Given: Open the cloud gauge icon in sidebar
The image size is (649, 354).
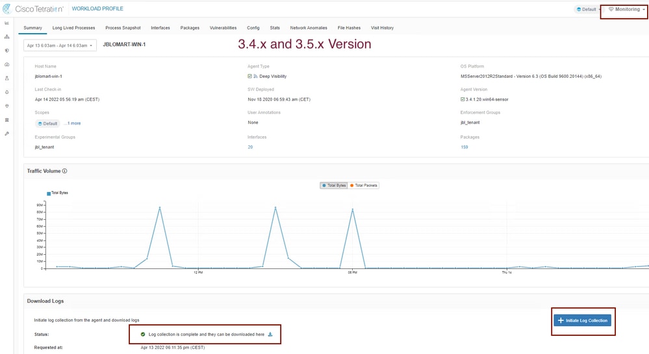Looking at the screenshot, I should click(6, 64).
